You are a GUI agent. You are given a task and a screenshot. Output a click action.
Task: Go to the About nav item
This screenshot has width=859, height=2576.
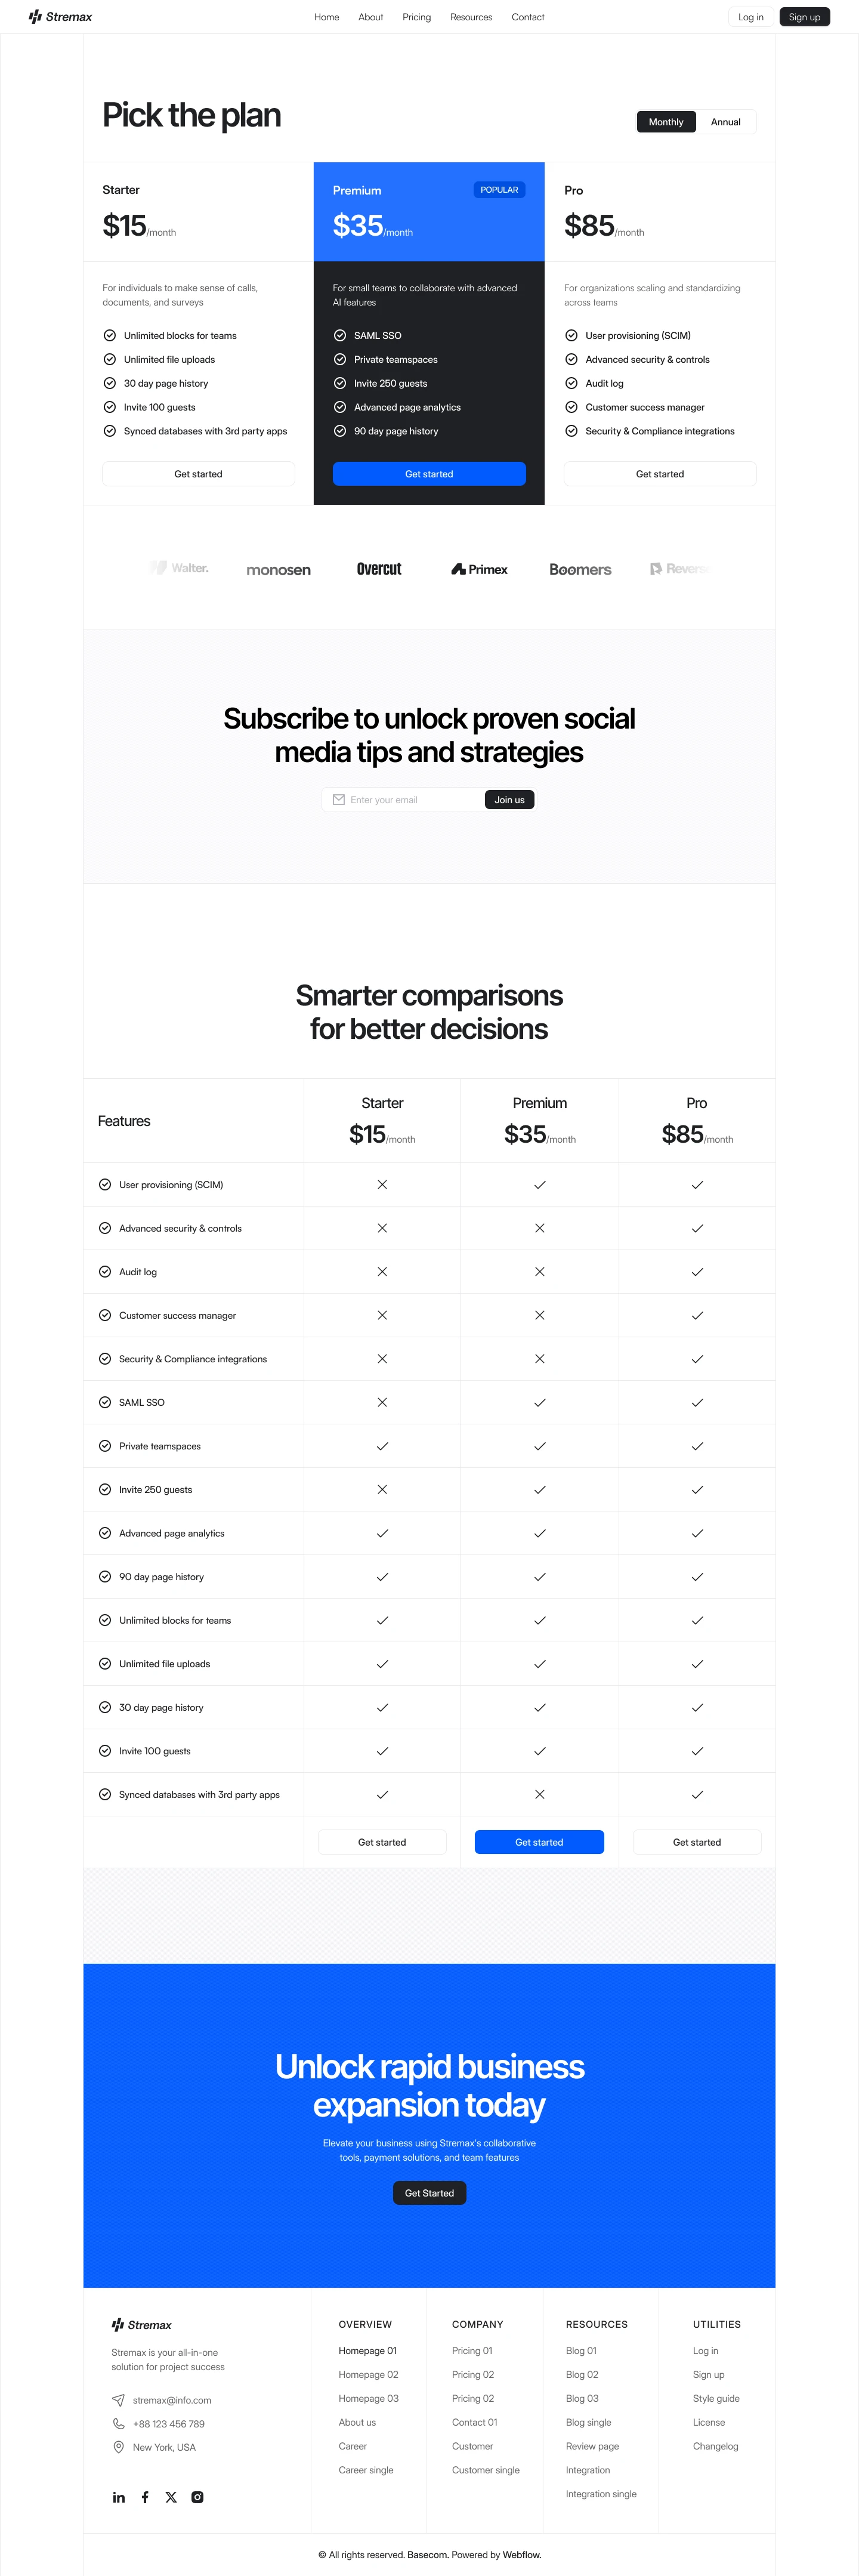[371, 17]
